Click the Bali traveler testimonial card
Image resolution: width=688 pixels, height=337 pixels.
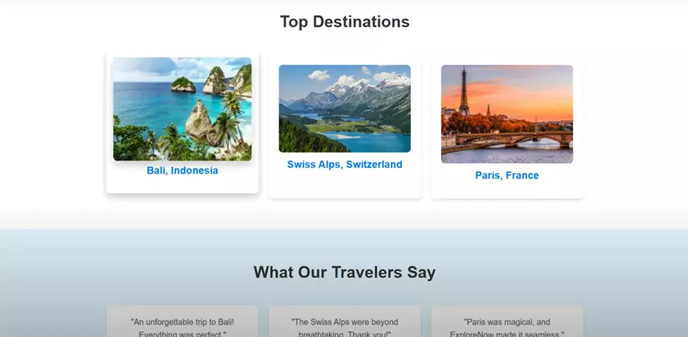point(182,321)
